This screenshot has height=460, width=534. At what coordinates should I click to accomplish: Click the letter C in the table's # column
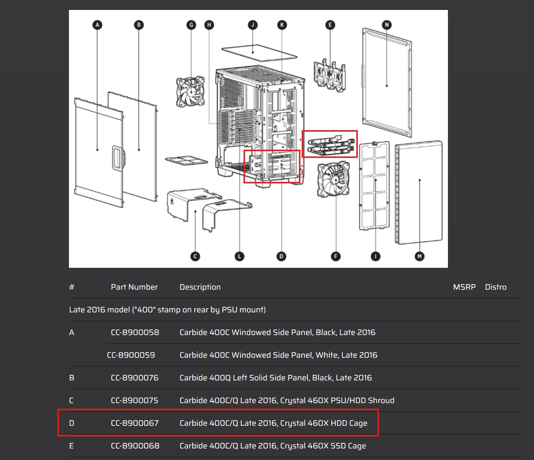pos(71,400)
